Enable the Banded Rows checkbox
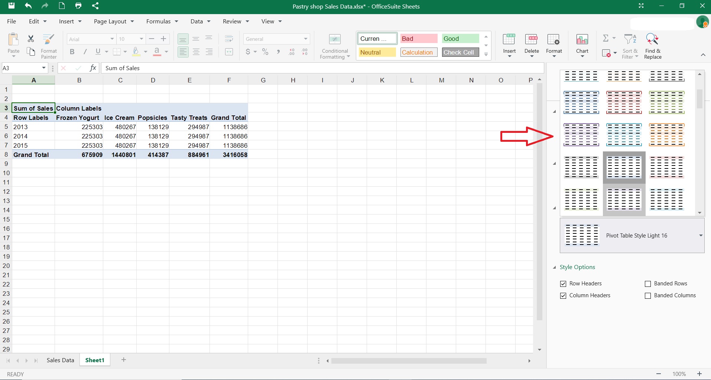This screenshot has width=711, height=380. [x=648, y=284]
